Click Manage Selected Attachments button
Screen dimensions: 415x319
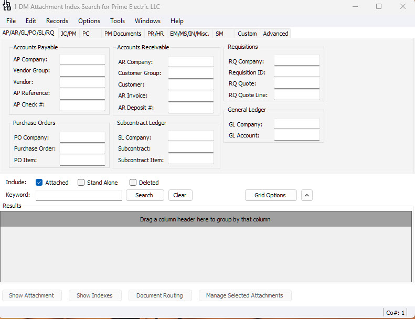pos(245,295)
